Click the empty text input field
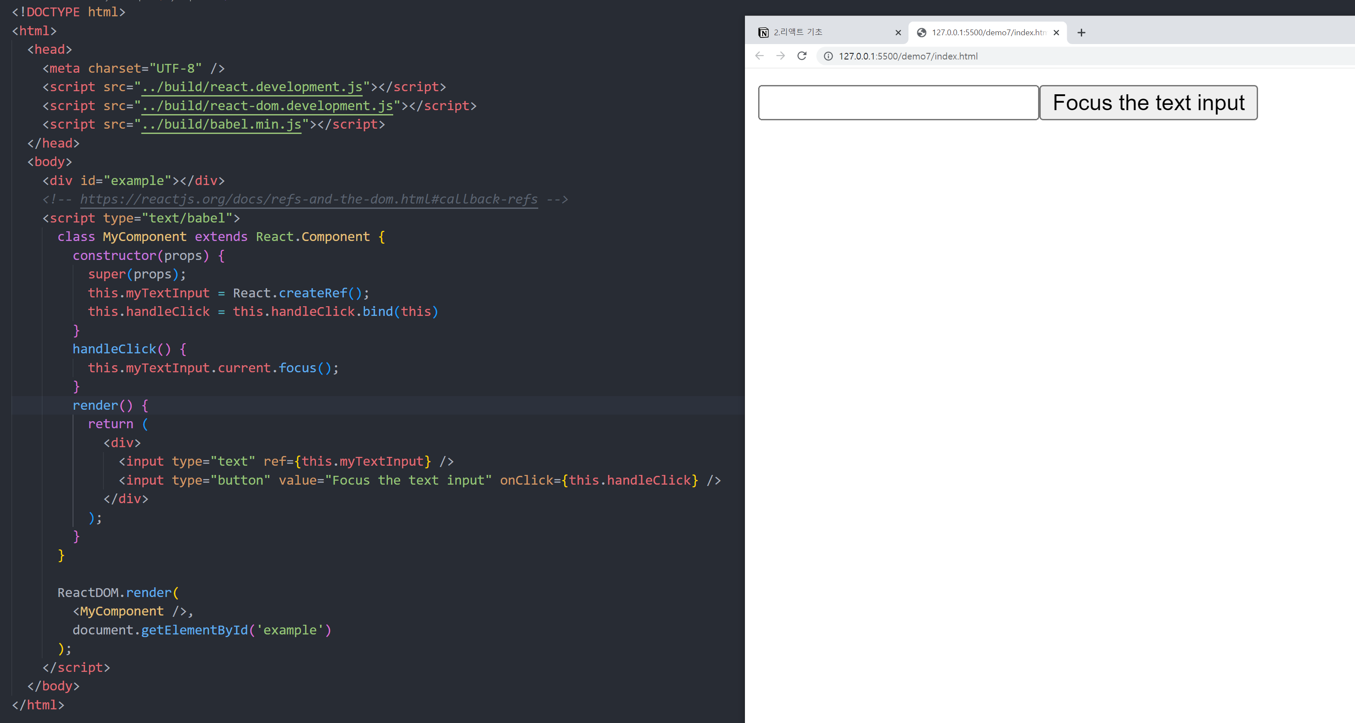Image resolution: width=1355 pixels, height=723 pixels. [x=898, y=103]
